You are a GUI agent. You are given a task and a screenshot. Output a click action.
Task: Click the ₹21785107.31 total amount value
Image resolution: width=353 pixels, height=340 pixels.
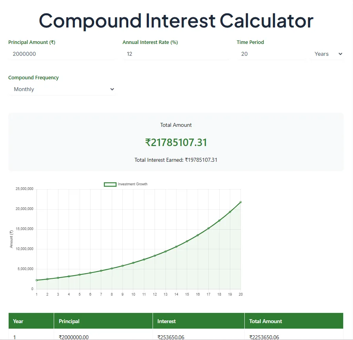point(176,142)
